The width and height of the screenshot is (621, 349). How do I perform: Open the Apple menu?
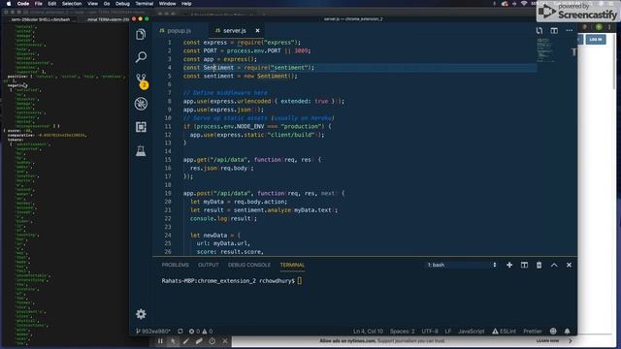[9, 4]
